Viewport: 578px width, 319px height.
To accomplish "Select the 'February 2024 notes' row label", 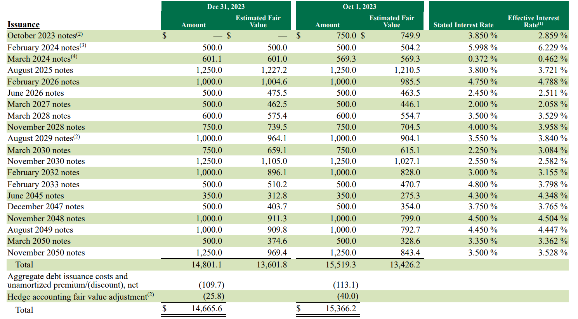I will click(x=47, y=47).
